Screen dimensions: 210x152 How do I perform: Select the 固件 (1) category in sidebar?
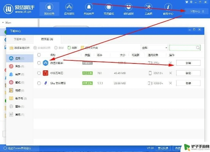tap(20, 106)
